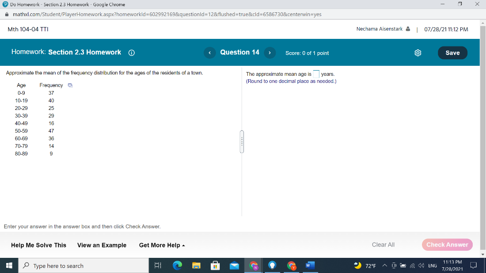This screenshot has height=273, width=486.
Task: Click View an Example
Action: pos(102,245)
